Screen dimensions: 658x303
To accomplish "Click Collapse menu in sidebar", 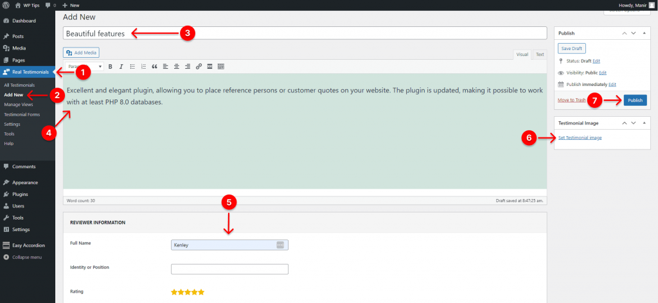I will click(27, 257).
